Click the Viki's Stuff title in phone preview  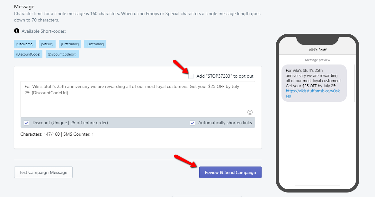click(x=317, y=50)
